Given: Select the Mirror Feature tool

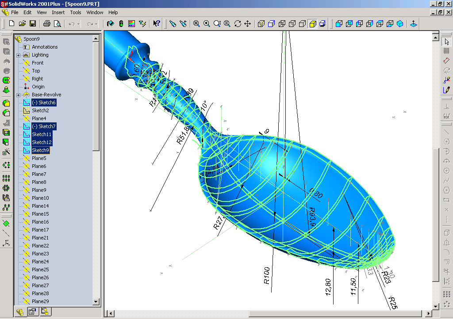Looking at the screenshot, I should (6, 197).
